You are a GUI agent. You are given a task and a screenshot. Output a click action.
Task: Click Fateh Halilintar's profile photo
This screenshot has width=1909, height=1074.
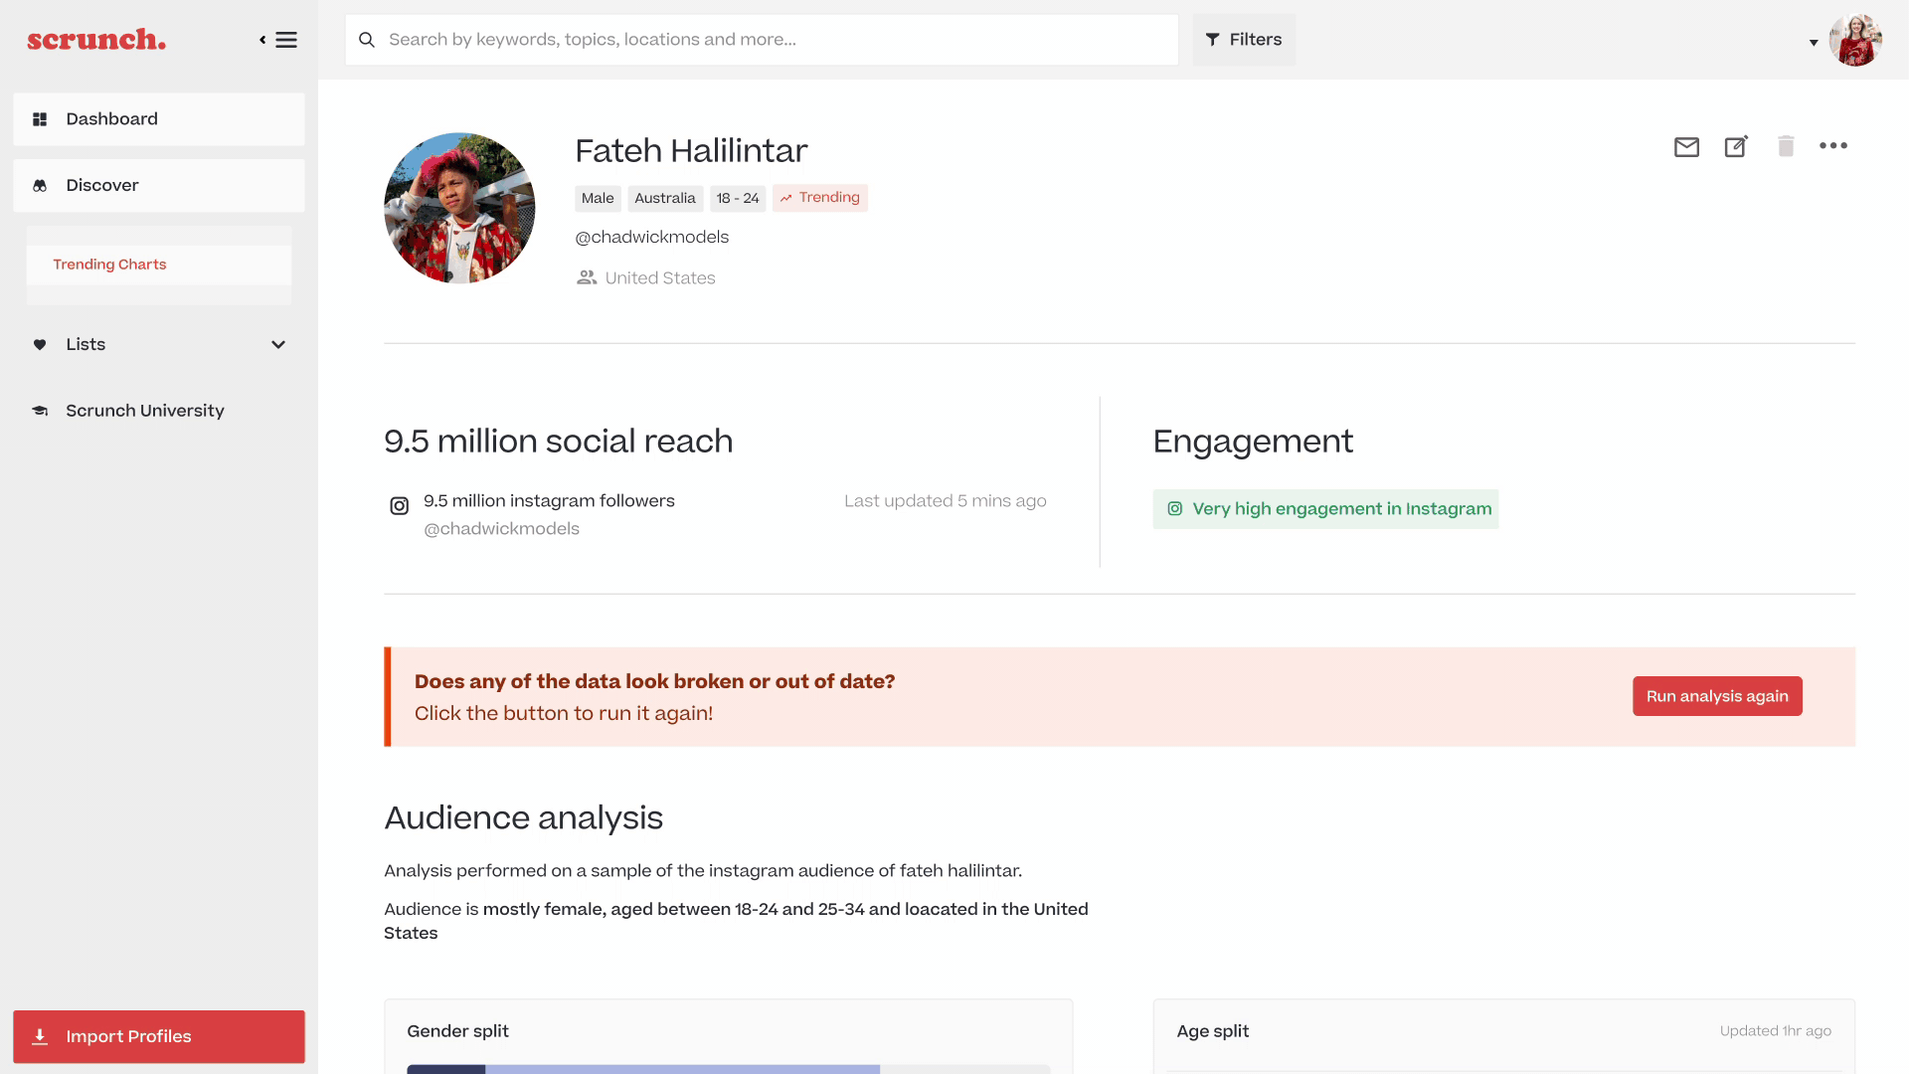[459, 208]
